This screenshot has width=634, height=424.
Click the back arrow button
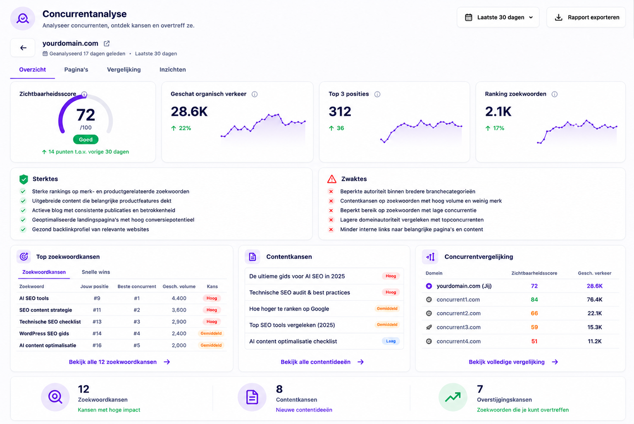23,48
